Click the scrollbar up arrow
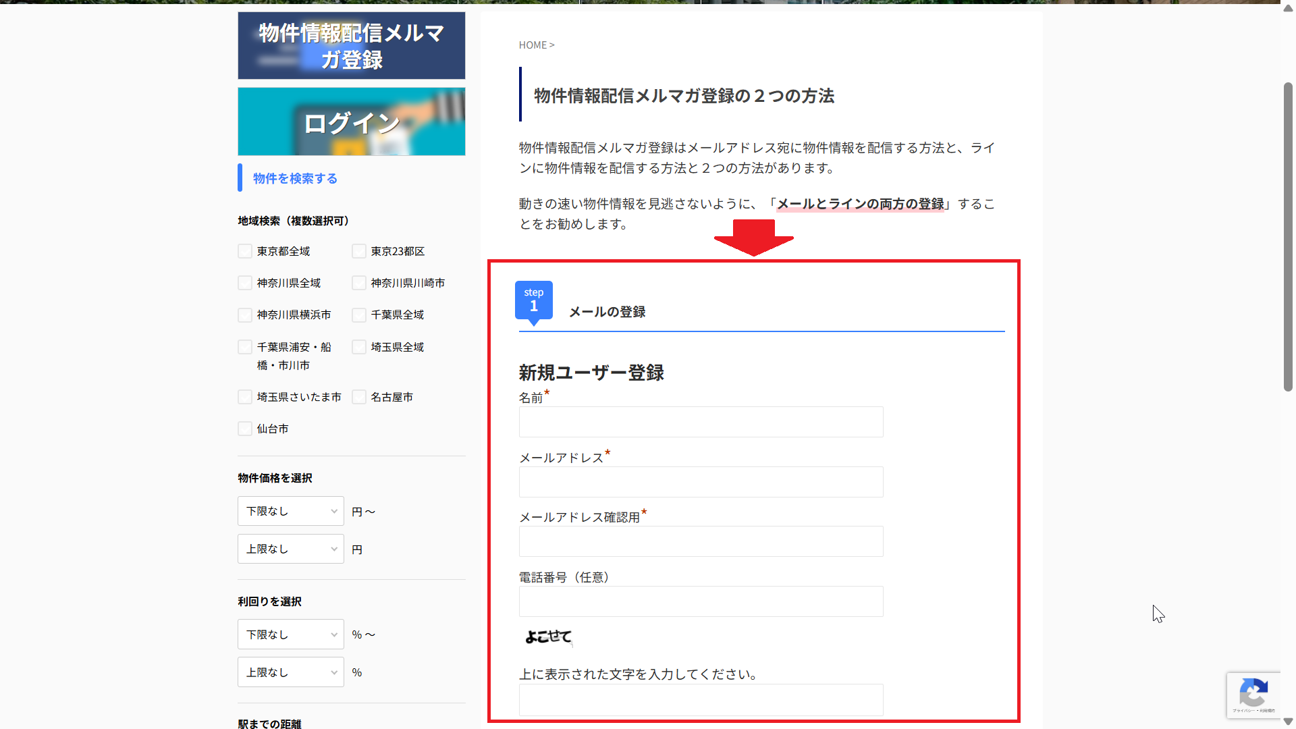 [x=1288, y=7]
